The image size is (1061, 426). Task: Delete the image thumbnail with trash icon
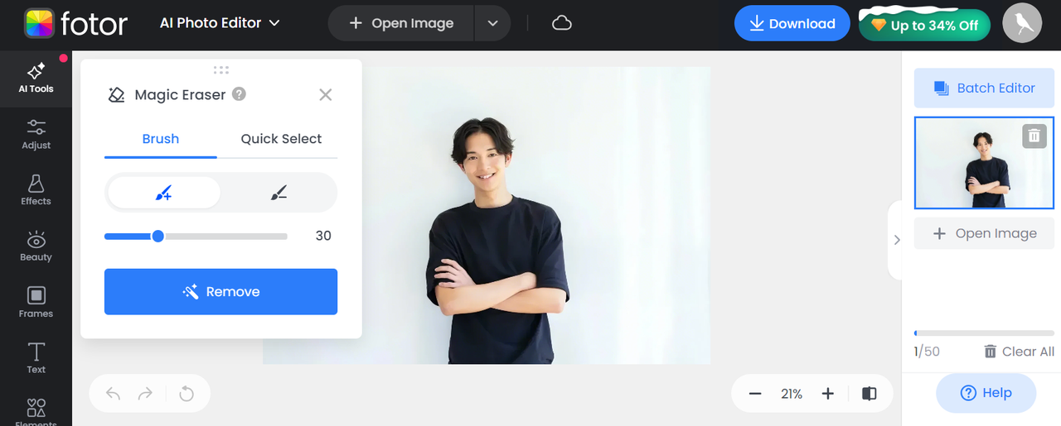[x=1034, y=136]
